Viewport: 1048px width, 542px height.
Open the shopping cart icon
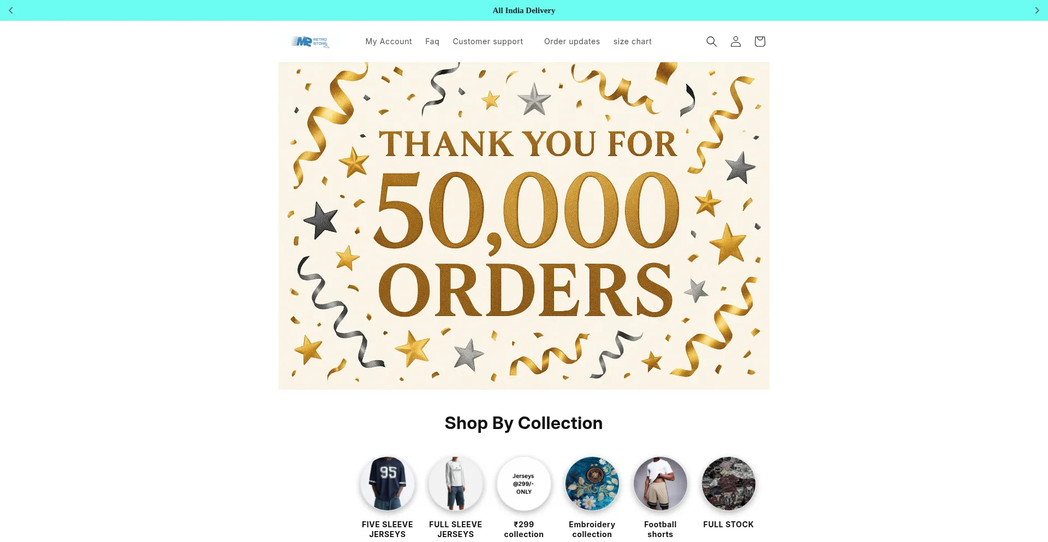point(759,41)
